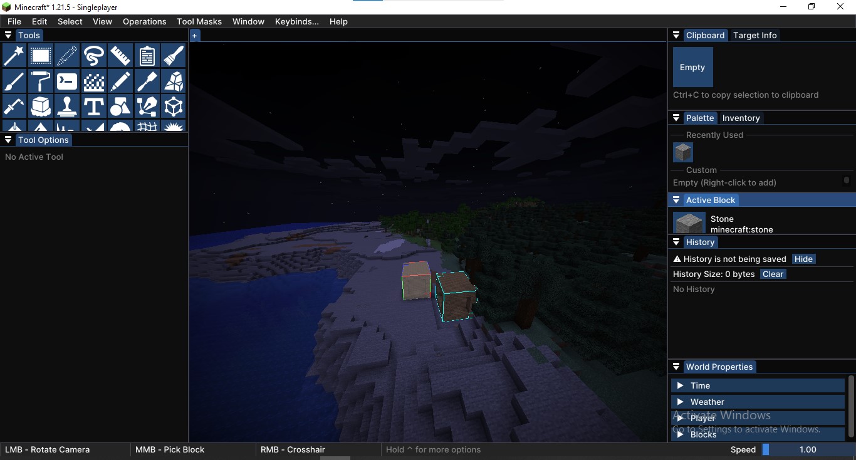Select the Rock tool
This screenshot has height=460, width=856.
pos(174,81)
